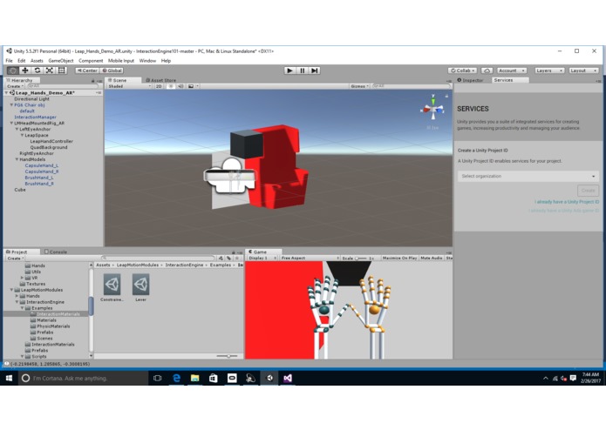
Task: Click 'I already have a Unity Project ID'
Action: pyautogui.click(x=567, y=202)
